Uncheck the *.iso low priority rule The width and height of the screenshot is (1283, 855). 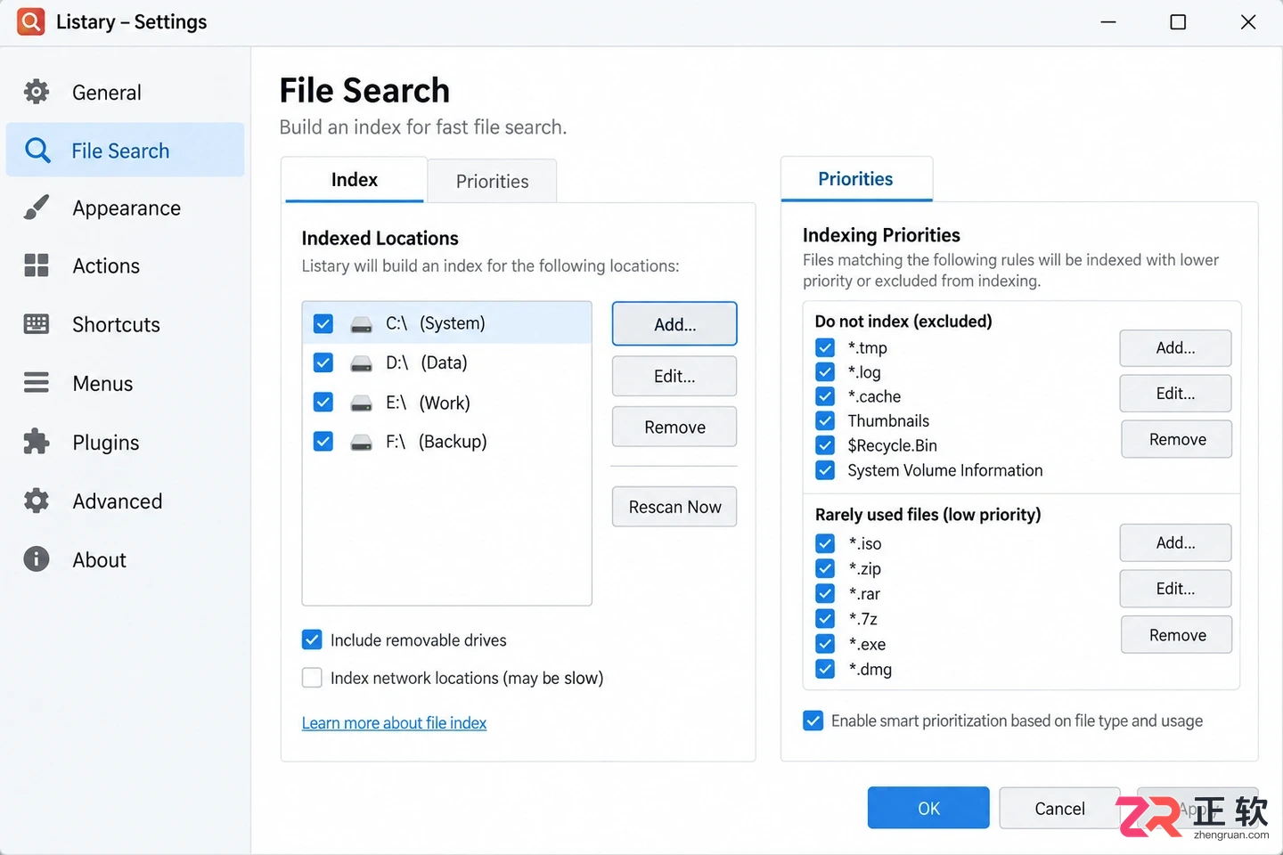coord(825,543)
